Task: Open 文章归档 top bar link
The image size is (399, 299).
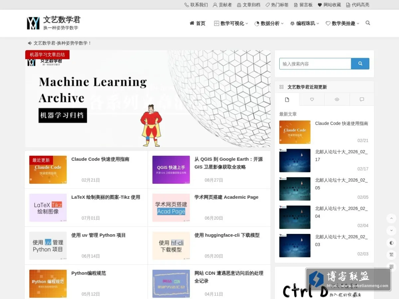Action: pos(249,5)
